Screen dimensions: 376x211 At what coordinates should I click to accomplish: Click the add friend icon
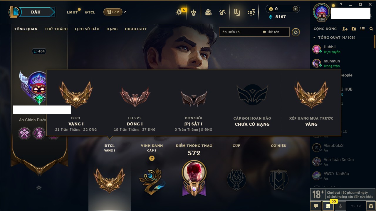point(345,29)
